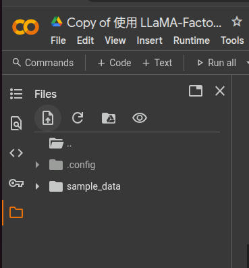Select the orange Files folder sidebar icon
The width and height of the screenshot is (249, 268).
[16, 213]
